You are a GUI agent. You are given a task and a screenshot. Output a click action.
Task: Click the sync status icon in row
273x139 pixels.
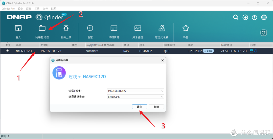click(x=256, y=51)
